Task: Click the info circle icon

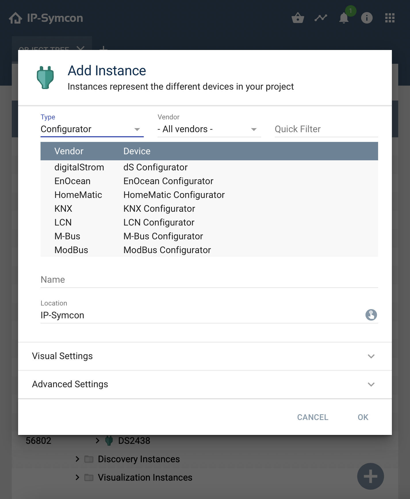Action: pos(367,18)
